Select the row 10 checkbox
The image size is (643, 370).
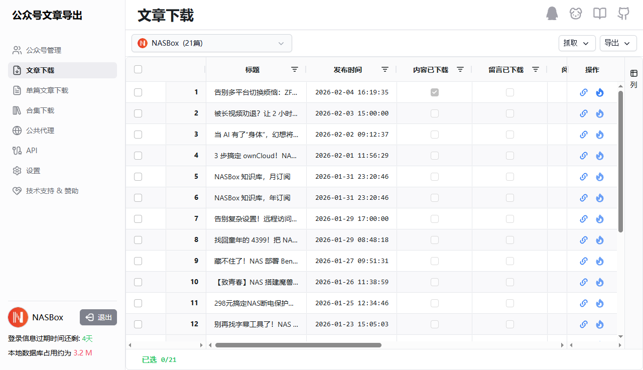[x=138, y=282]
